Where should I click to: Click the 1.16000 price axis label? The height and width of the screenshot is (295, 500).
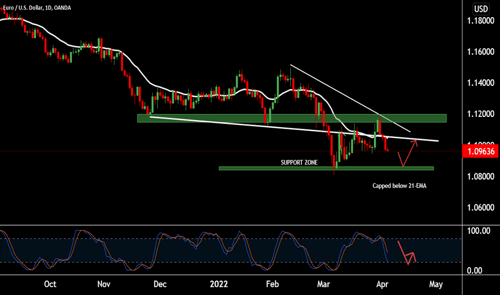click(481, 51)
